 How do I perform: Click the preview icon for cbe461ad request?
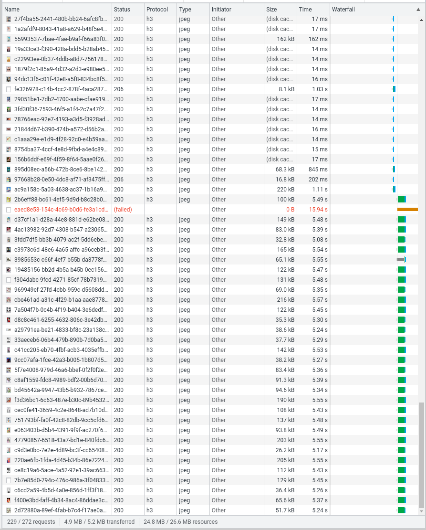[x=8, y=300]
